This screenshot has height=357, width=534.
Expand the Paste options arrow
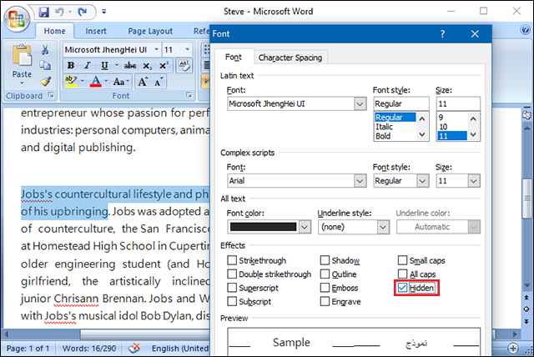pyautogui.click(x=22, y=83)
